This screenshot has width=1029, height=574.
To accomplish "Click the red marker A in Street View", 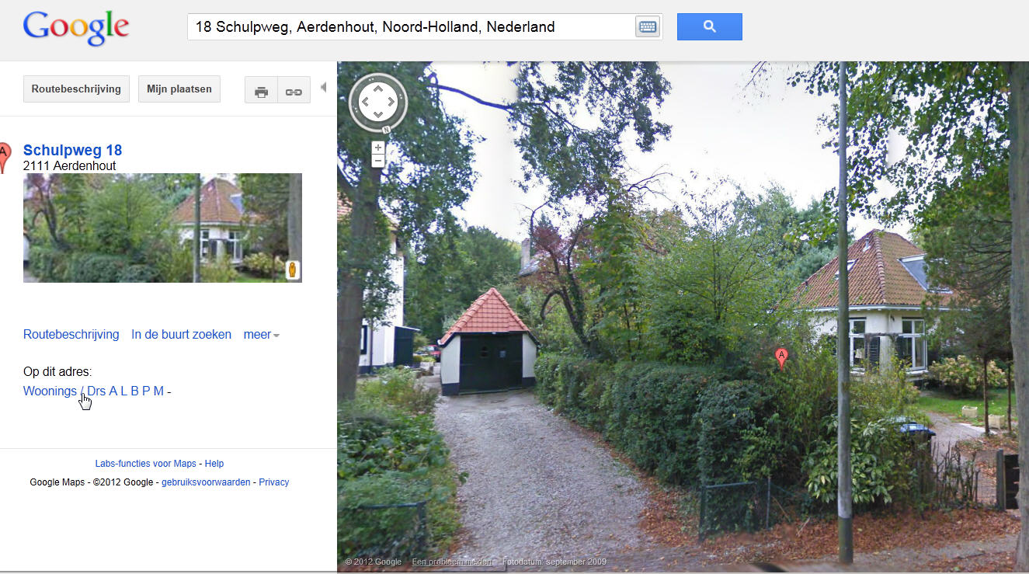I will (782, 357).
